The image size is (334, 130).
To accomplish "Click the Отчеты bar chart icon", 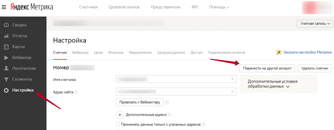I will tap(6, 36).
